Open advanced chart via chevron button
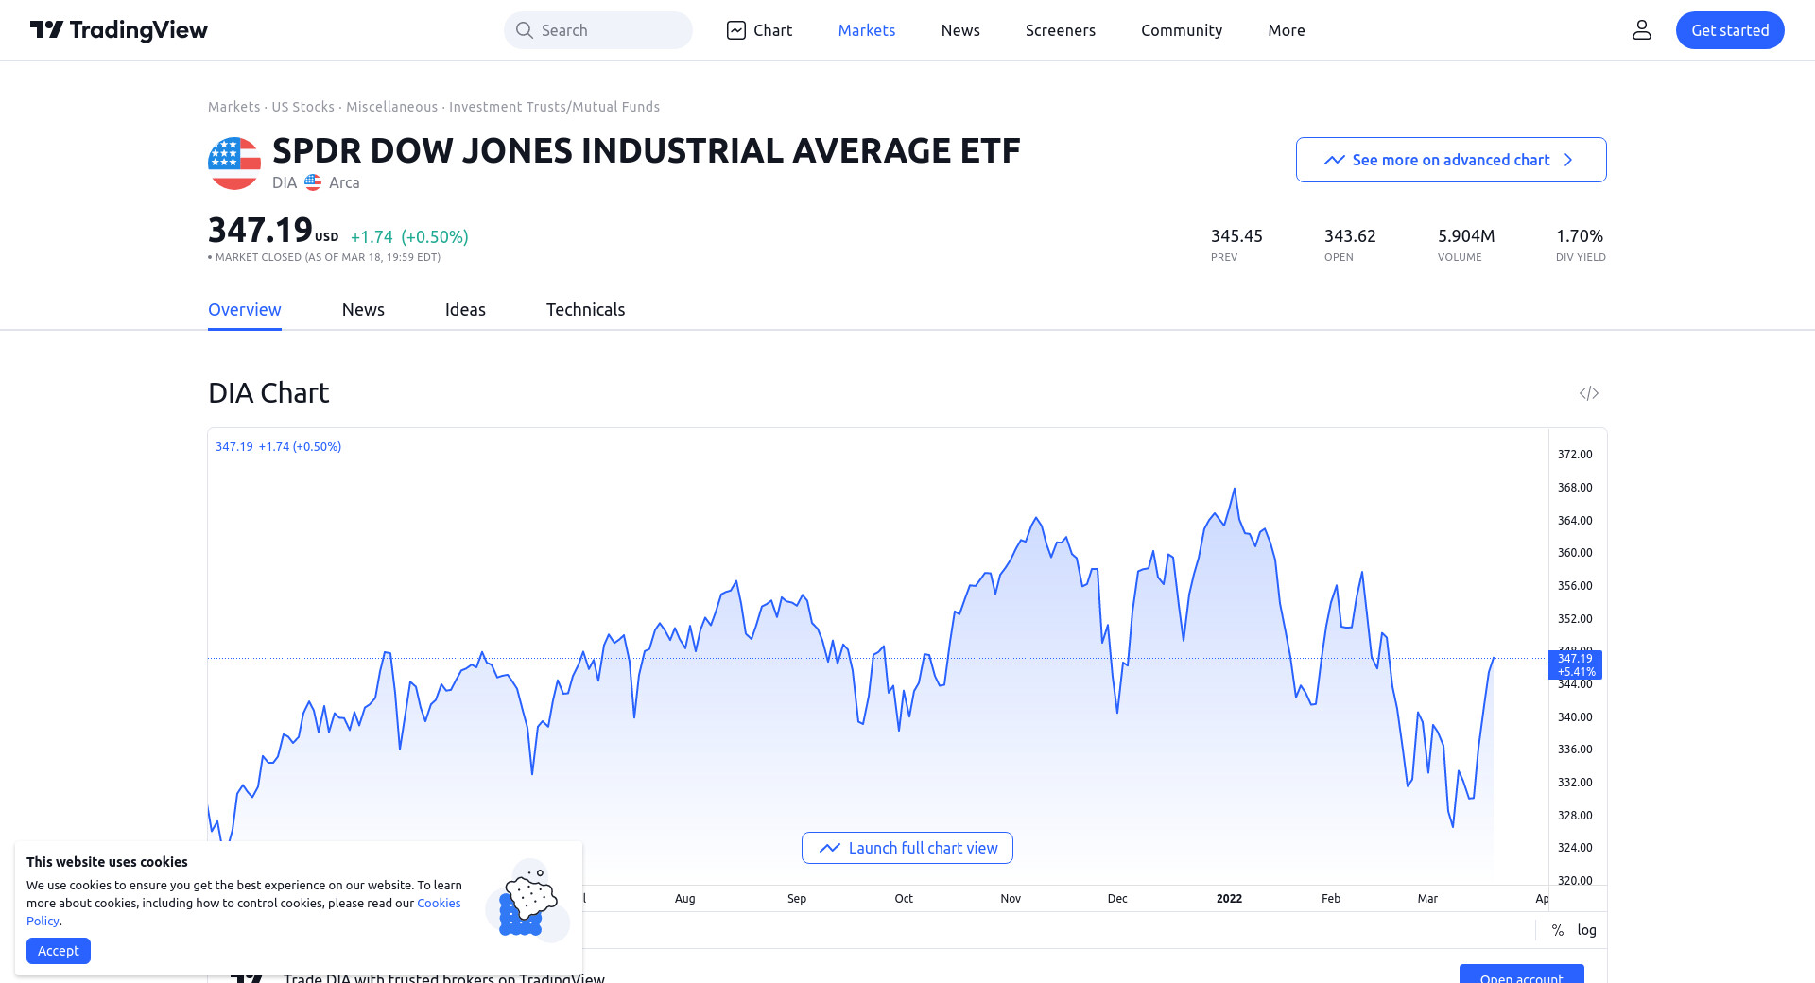This screenshot has width=1815, height=983. [x=1450, y=160]
